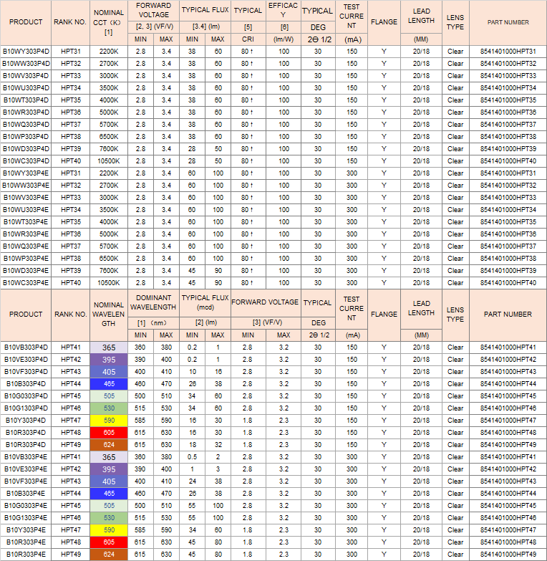Click product B10G0303P4D
This screenshot has height=561, width=547.
(x=26, y=396)
